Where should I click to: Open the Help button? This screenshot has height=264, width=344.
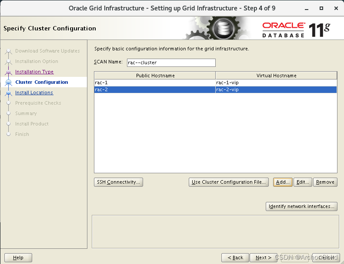[x=18, y=257]
